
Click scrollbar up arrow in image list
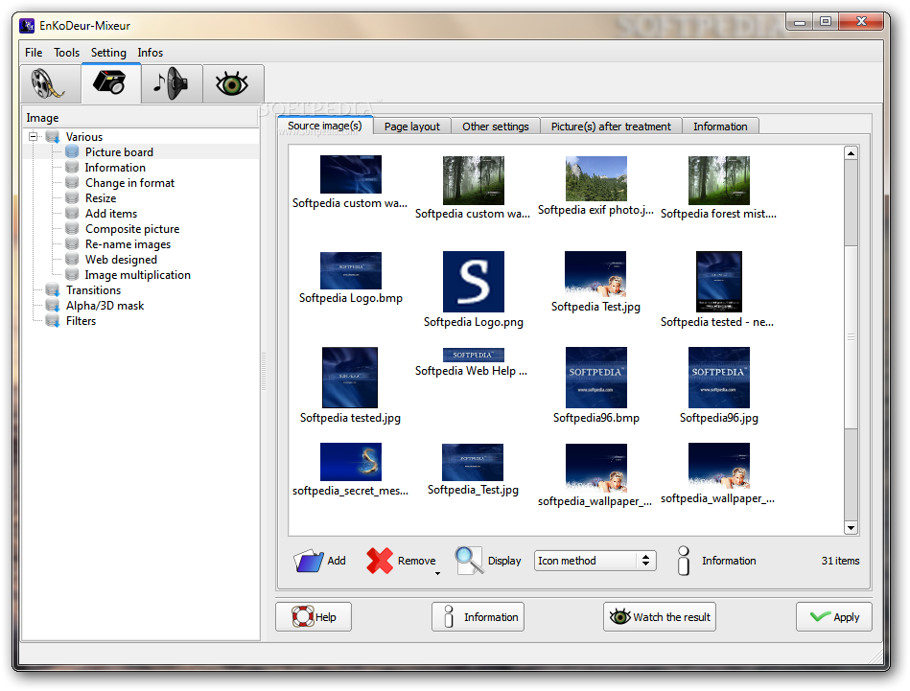(x=851, y=153)
